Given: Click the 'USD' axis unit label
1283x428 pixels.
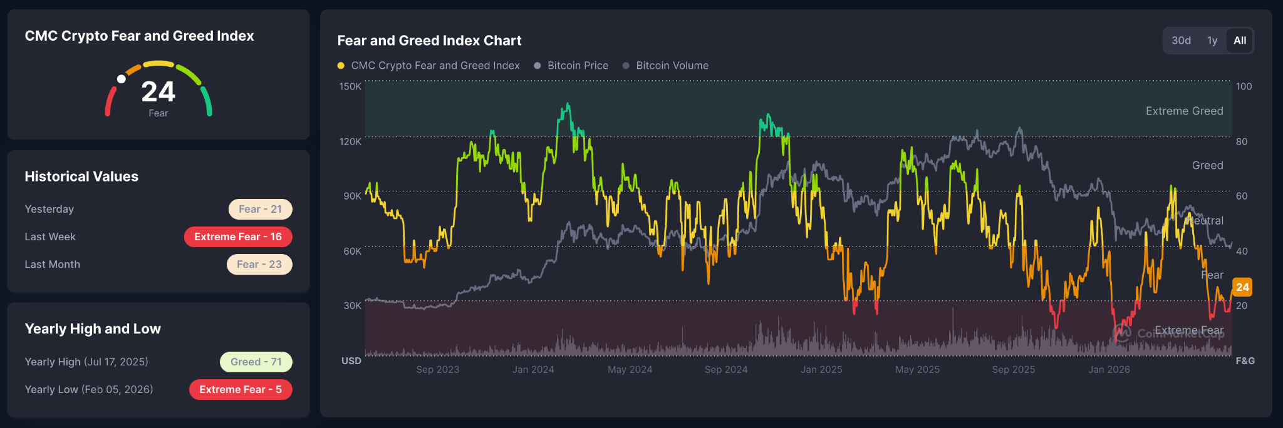Looking at the screenshot, I should point(351,361).
